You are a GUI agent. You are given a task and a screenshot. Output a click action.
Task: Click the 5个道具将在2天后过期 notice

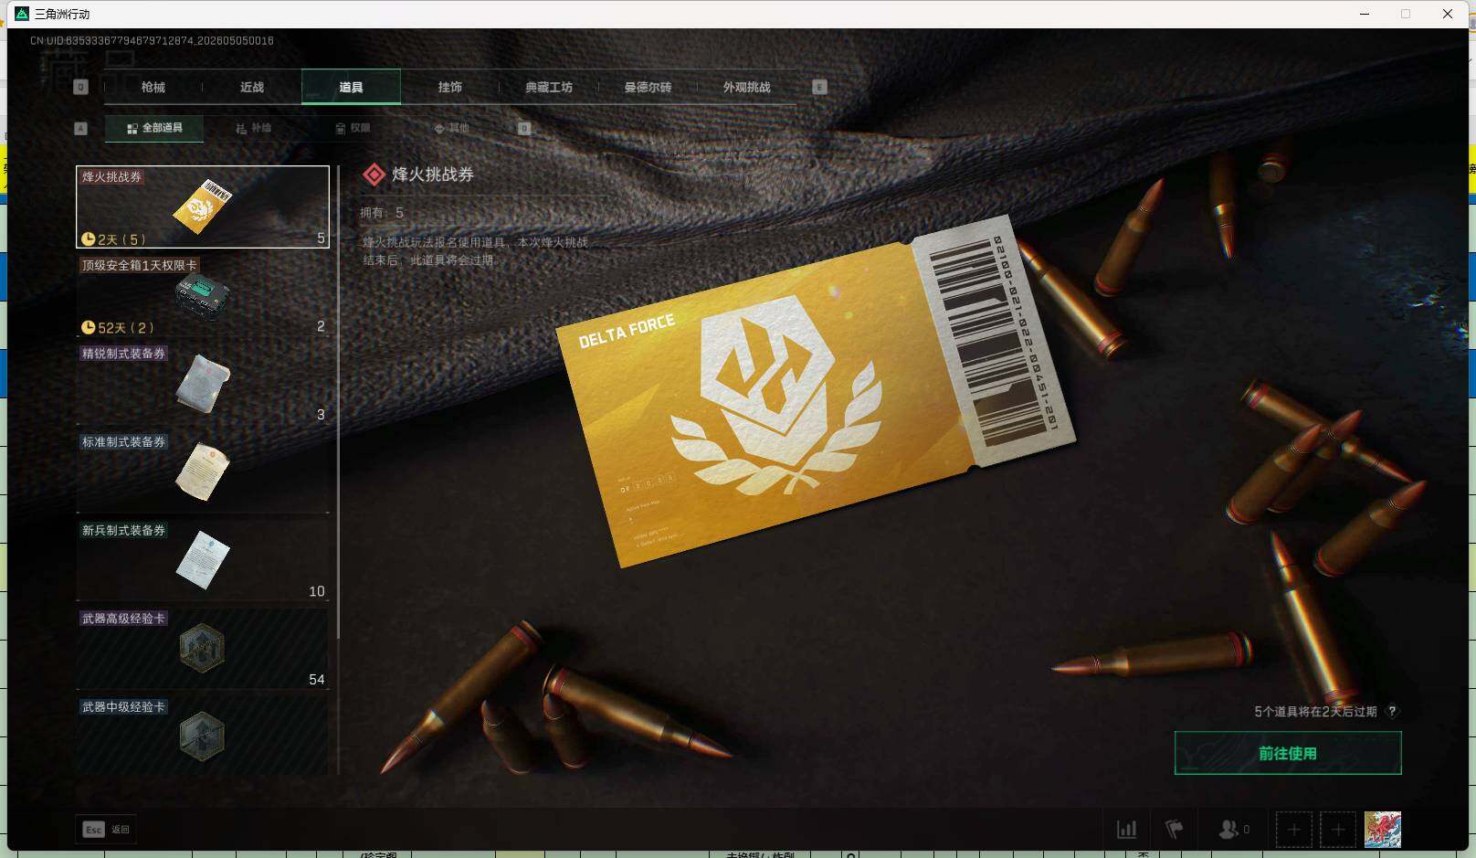[1315, 711]
